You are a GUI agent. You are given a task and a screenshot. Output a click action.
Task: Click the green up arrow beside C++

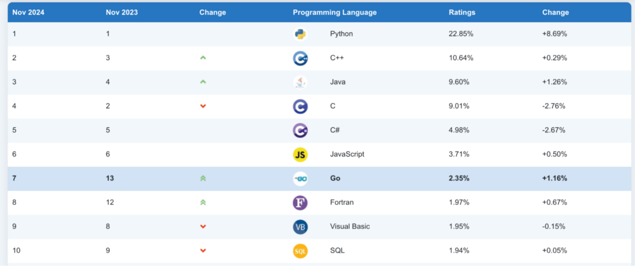pos(203,58)
